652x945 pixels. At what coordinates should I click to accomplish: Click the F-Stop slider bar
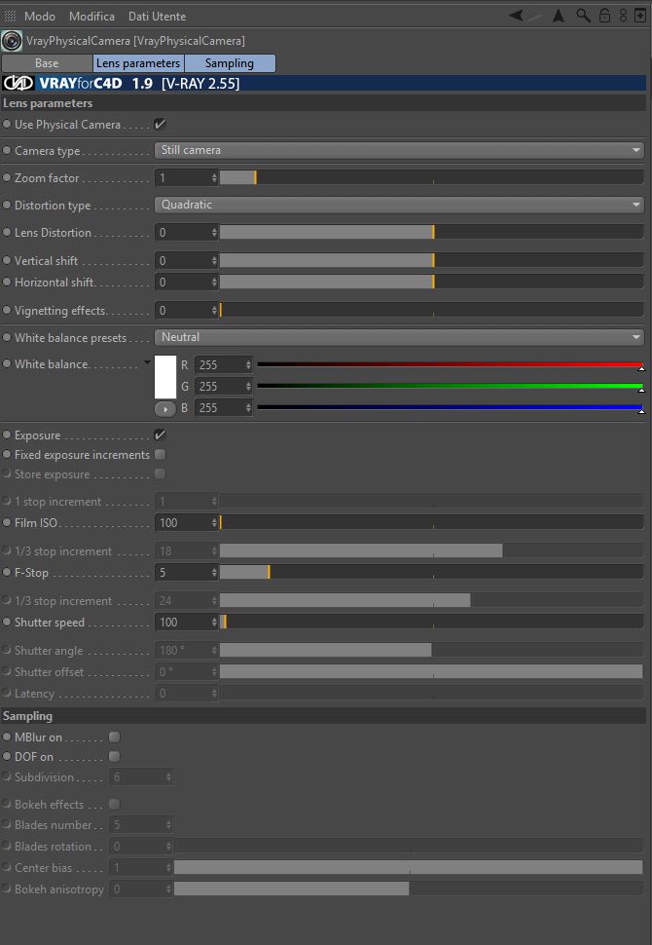coord(431,573)
